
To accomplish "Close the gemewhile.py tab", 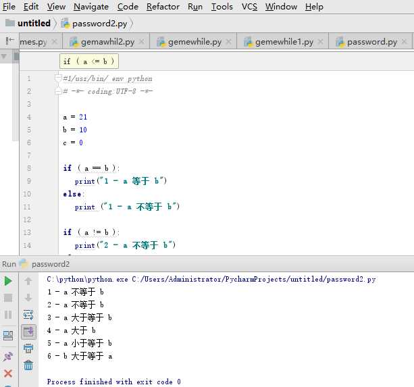I will (229, 41).
